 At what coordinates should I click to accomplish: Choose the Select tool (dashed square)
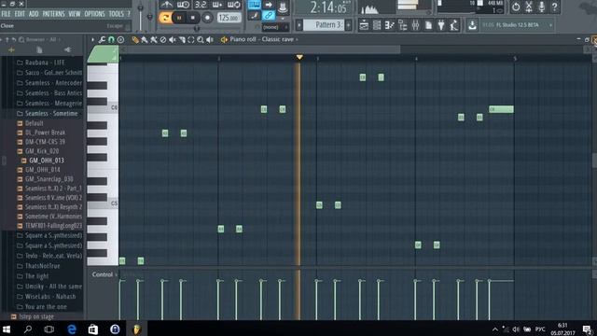pos(190,39)
